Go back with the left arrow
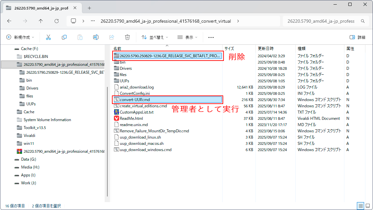This screenshot has width=373, height=210. pos(9,21)
